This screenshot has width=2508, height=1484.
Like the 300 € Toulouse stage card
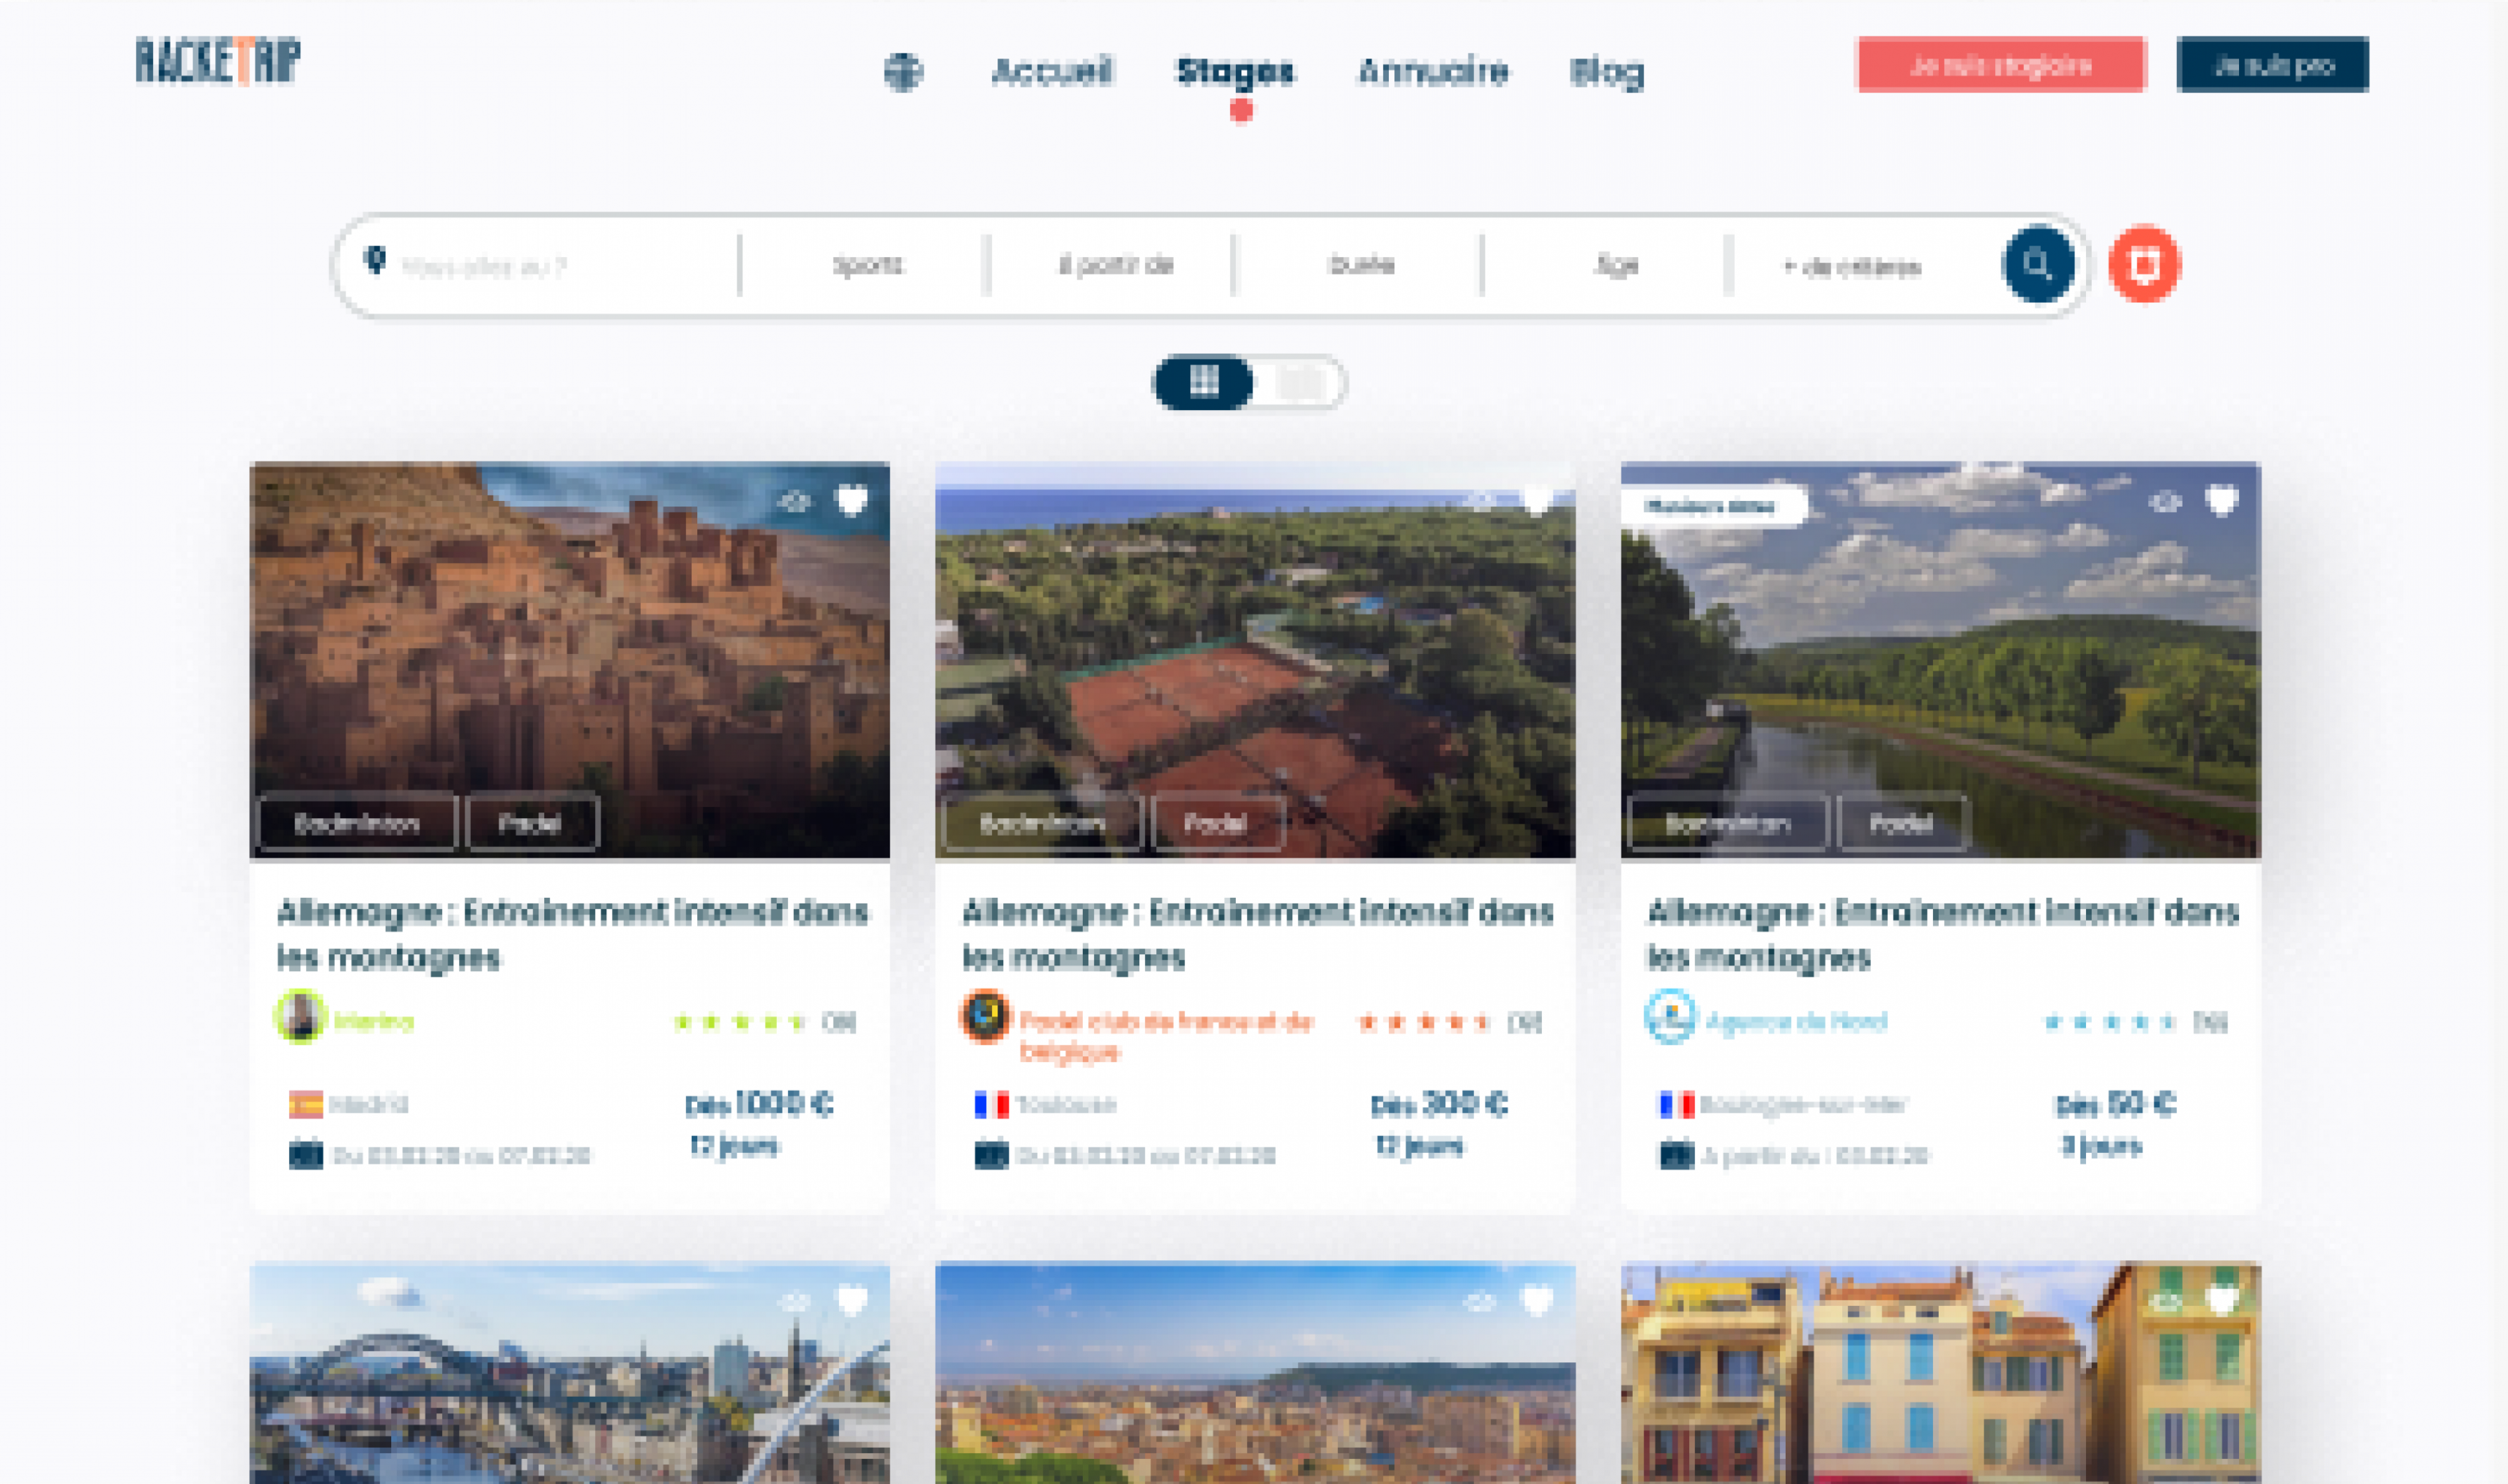tap(1537, 499)
